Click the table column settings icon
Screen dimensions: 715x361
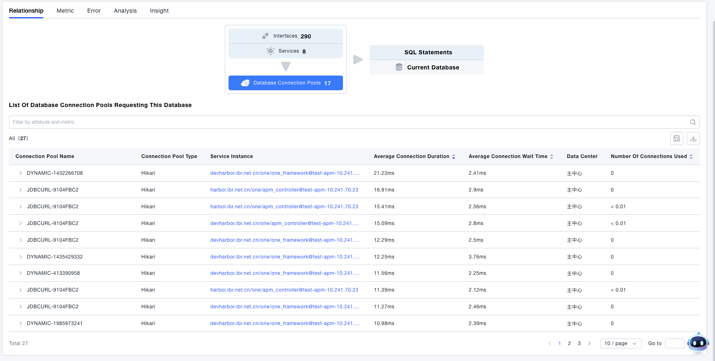click(677, 138)
